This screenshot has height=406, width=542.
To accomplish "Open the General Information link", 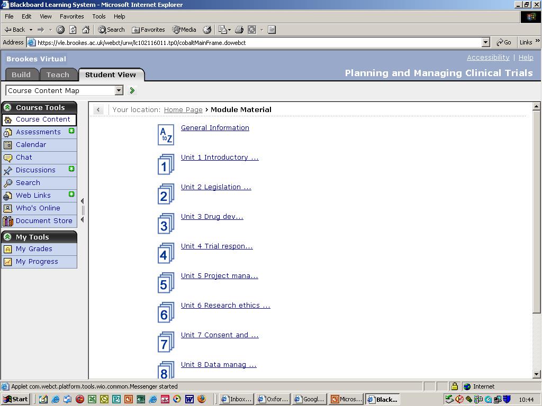I will (215, 128).
